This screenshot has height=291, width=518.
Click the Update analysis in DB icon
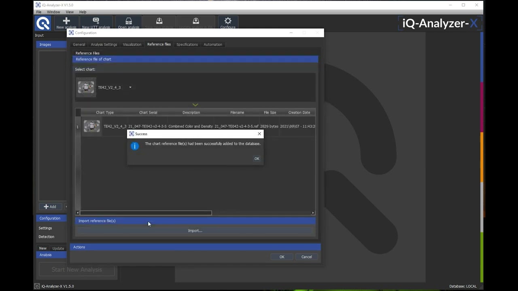(x=196, y=21)
